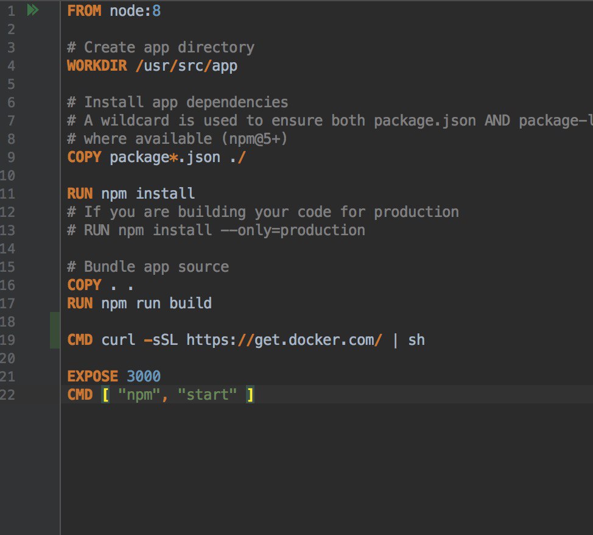Click the green run icon in gutter
Image resolution: width=593 pixels, height=535 pixels.
[33, 10]
